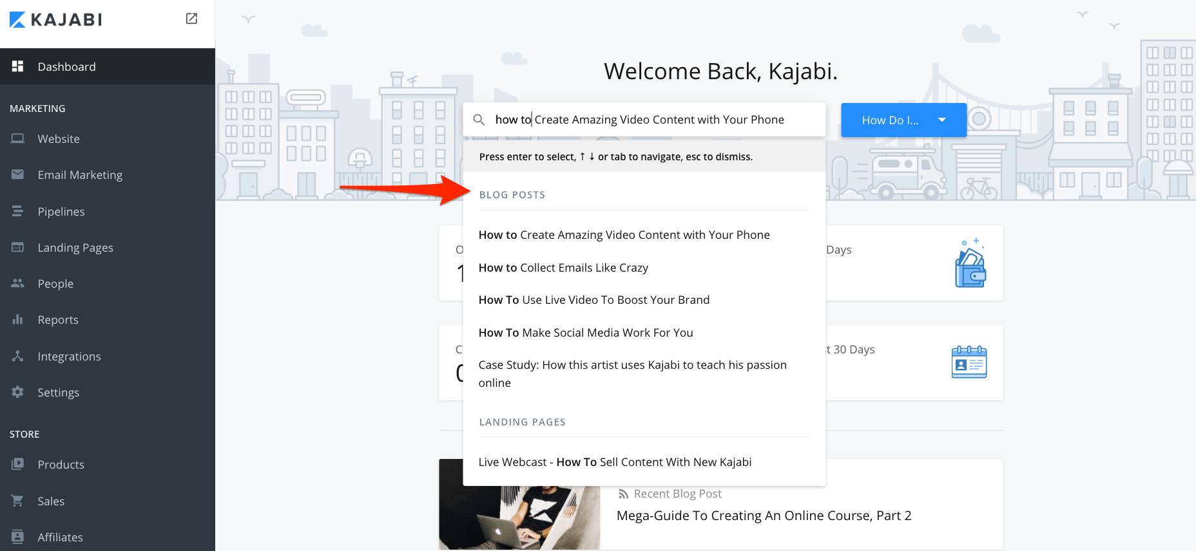Image resolution: width=1196 pixels, height=551 pixels.
Task: Click the Sales shopping cart icon
Action: coord(18,501)
